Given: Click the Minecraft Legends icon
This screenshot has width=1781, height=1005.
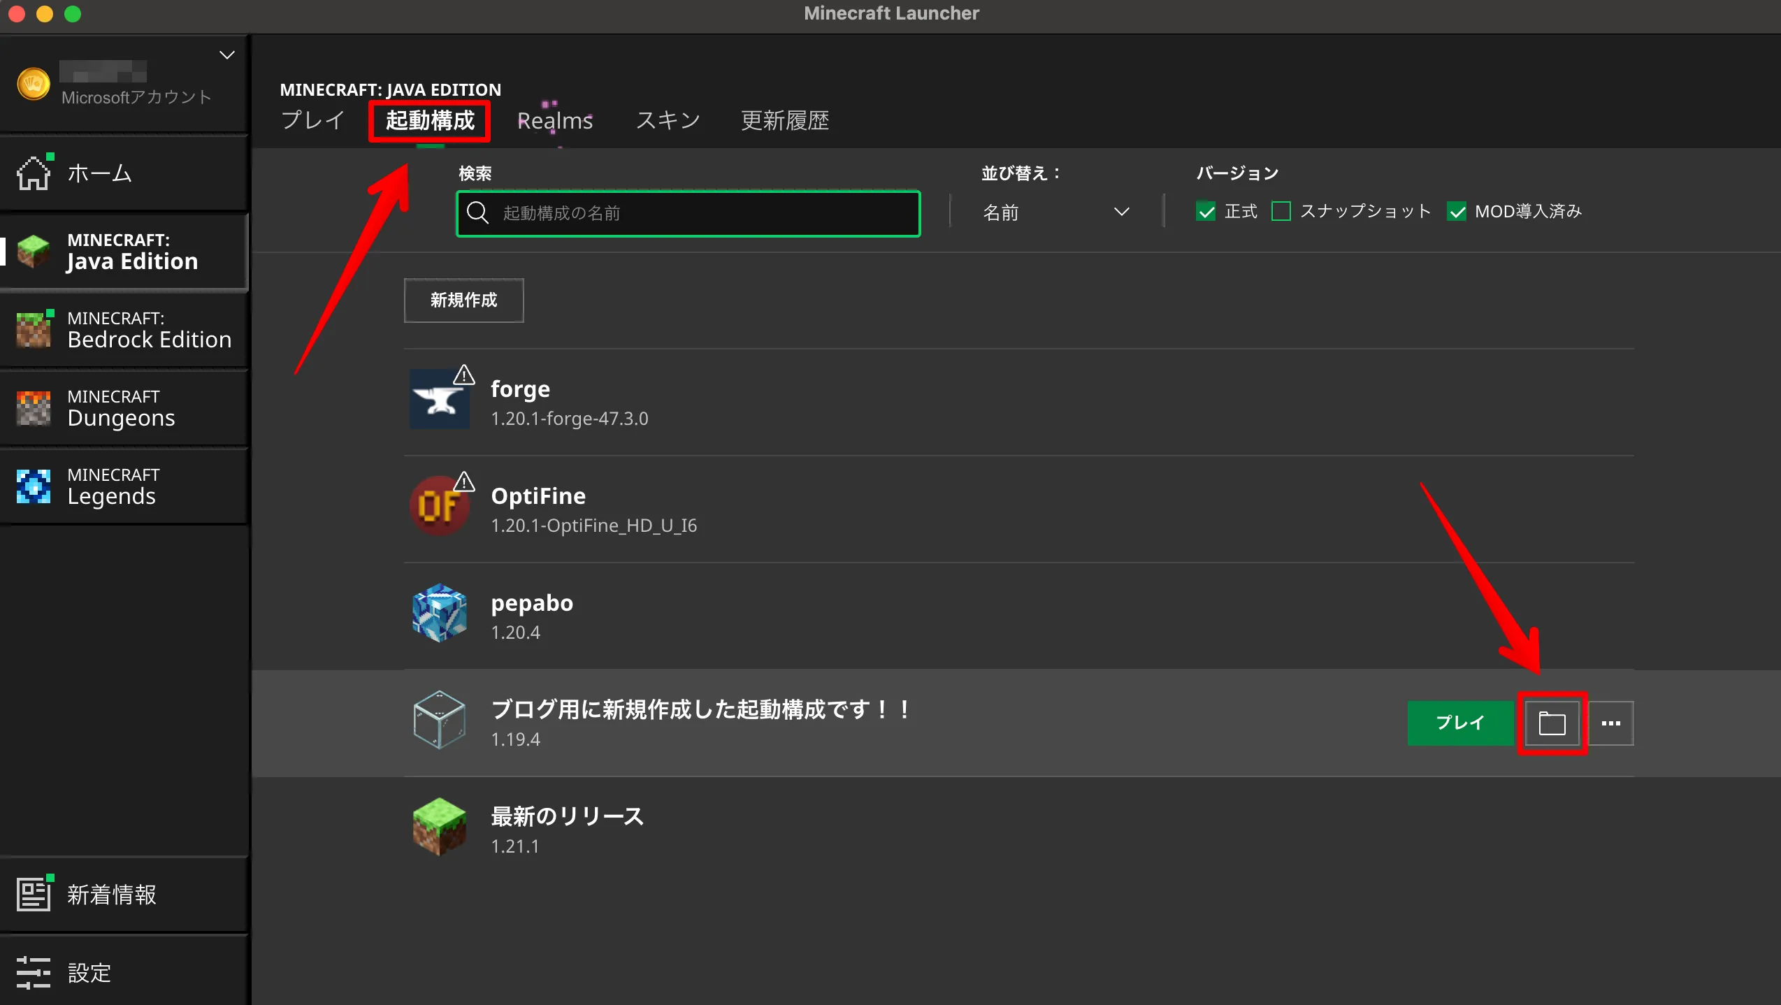Looking at the screenshot, I should point(34,486).
